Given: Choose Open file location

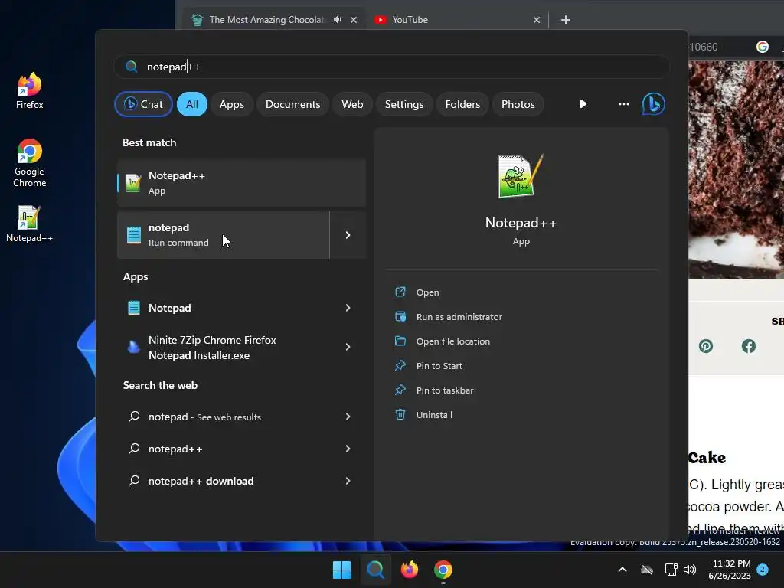Looking at the screenshot, I should pos(453,341).
